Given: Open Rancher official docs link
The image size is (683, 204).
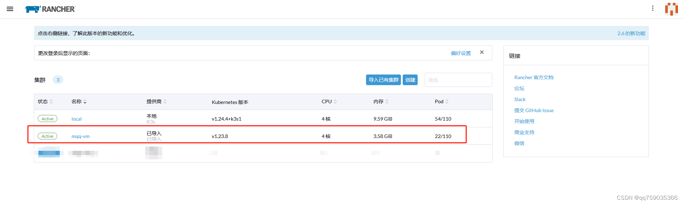Looking at the screenshot, I should coord(534,77).
